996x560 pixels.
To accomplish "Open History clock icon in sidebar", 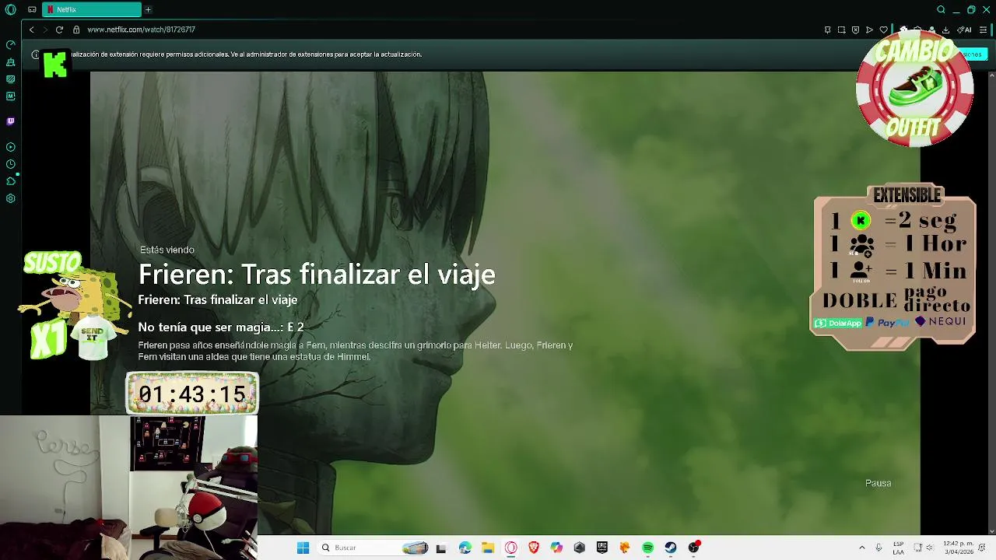I will pos(11,164).
